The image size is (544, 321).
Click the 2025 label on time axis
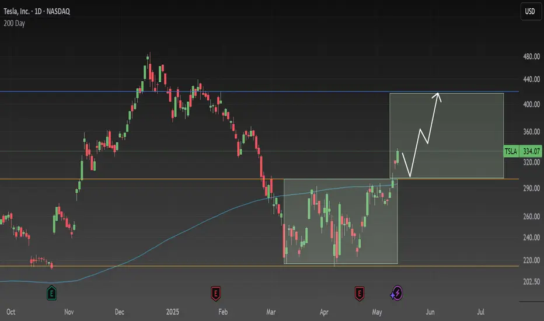pyautogui.click(x=172, y=312)
